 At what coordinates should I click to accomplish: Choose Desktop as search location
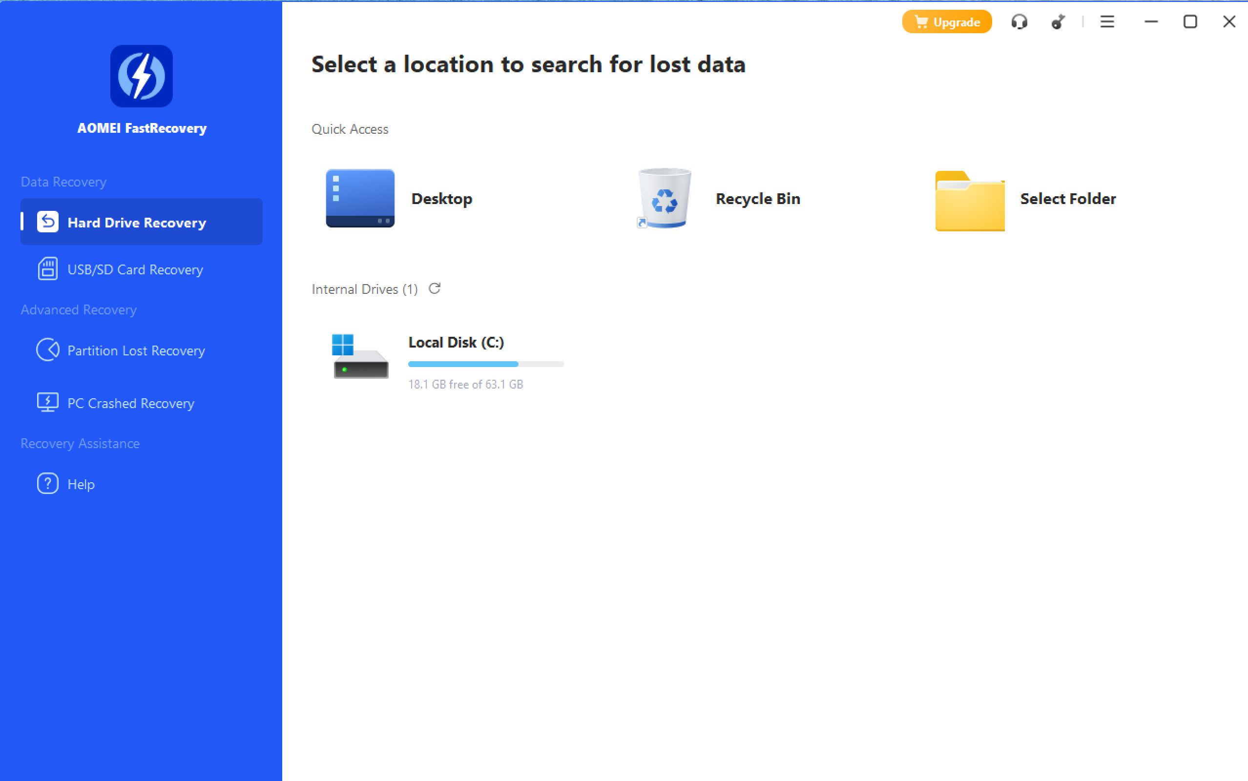click(x=442, y=199)
